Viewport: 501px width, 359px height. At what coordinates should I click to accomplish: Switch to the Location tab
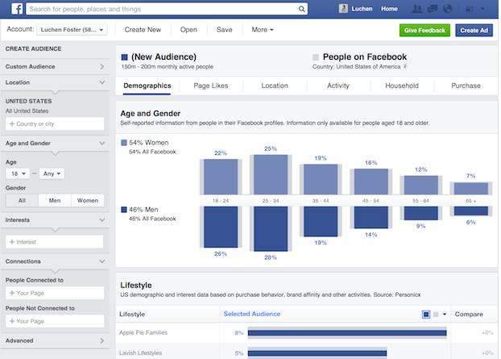pos(275,86)
